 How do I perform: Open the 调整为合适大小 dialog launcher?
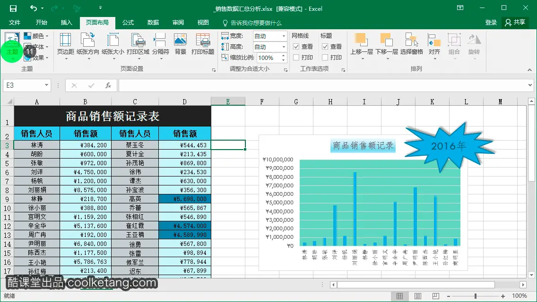click(286, 70)
